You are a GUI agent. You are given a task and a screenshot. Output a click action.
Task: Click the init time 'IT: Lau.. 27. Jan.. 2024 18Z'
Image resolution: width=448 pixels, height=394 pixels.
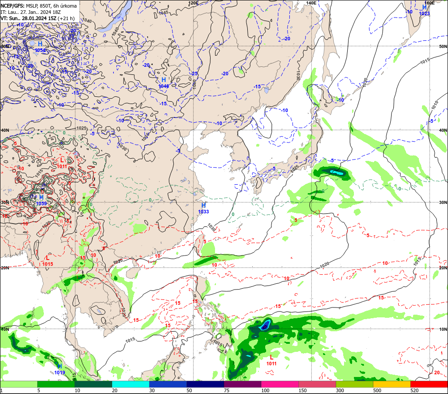coord(31,12)
